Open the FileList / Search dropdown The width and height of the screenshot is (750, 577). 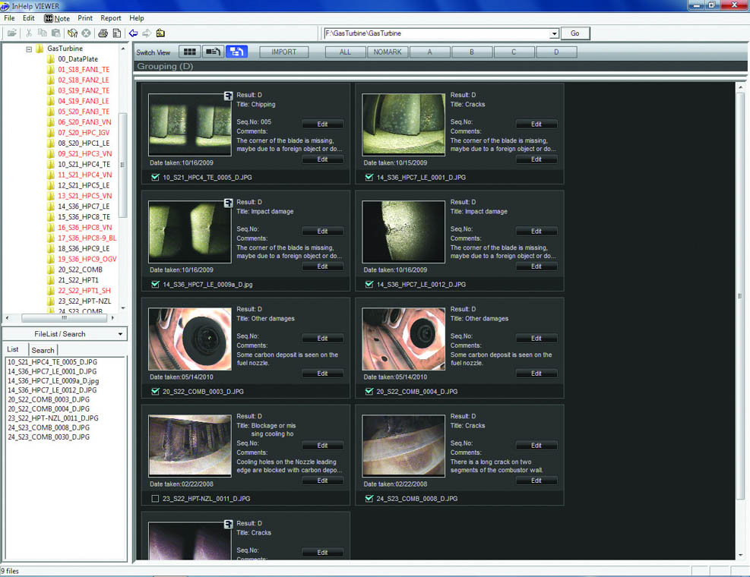tap(120, 334)
